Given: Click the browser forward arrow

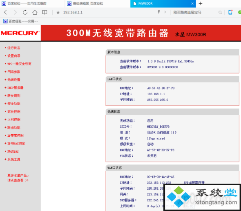Looking at the screenshot, I should [x=15, y=12].
